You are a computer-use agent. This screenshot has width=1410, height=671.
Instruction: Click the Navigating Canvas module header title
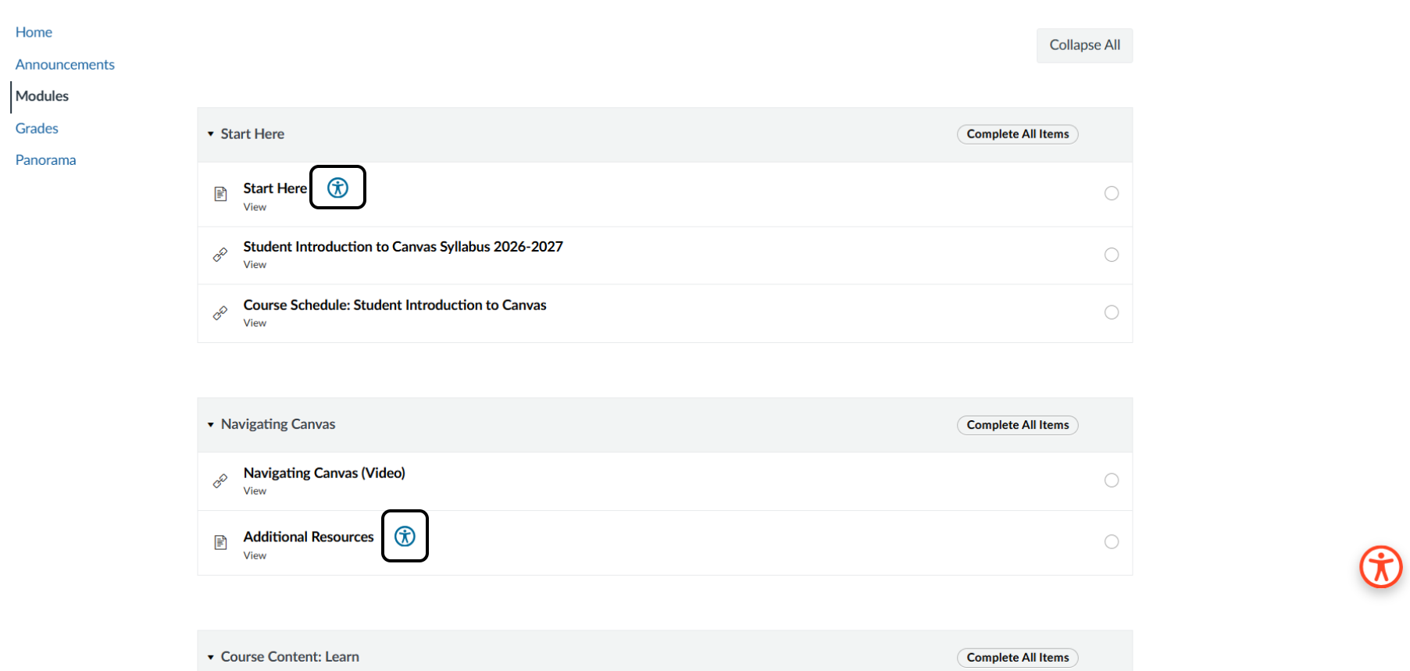click(x=278, y=424)
